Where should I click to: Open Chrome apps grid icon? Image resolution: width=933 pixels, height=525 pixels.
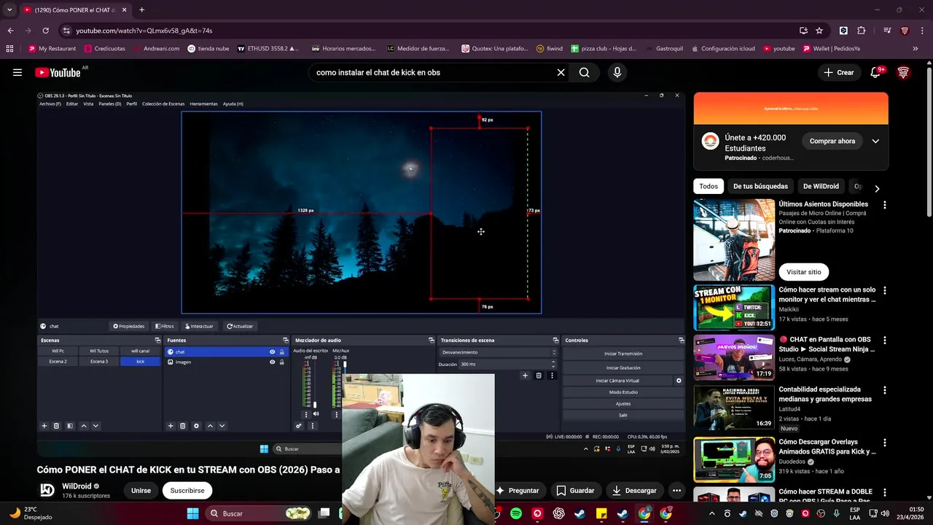(x=9, y=49)
